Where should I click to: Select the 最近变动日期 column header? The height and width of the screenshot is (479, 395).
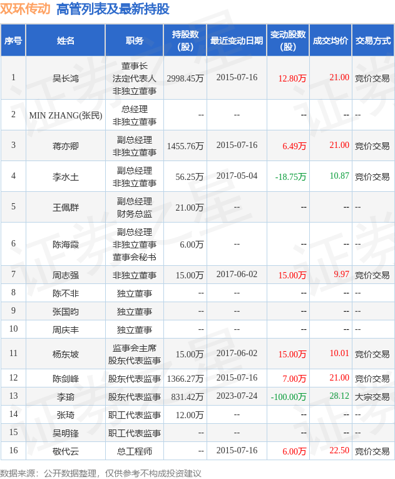(x=237, y=41)
